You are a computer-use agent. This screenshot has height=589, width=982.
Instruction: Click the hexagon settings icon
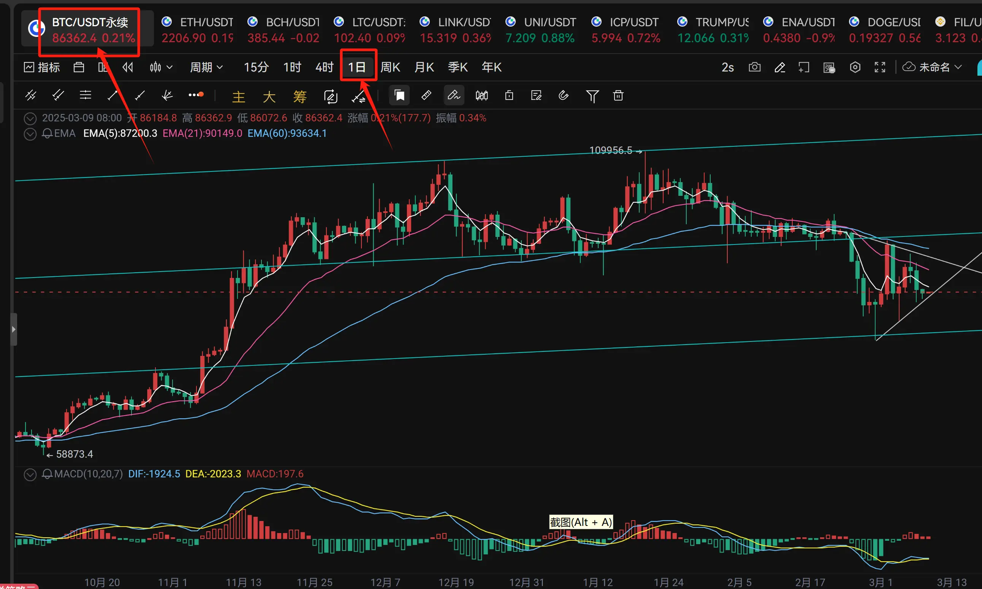(x=855, y=67)
